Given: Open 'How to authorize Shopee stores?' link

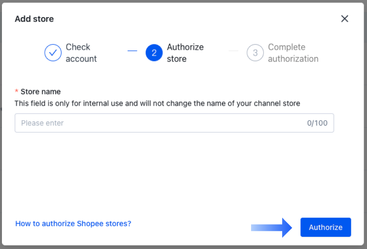Looking at the screenshot, I should coord(73,224).
